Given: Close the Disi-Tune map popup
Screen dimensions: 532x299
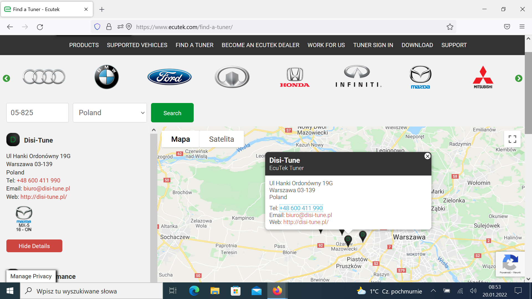Looking at the screenshot, I should 428,156.
